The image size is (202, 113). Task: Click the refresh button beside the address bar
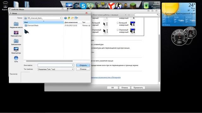pyautogui.click(x=129, y=15)
